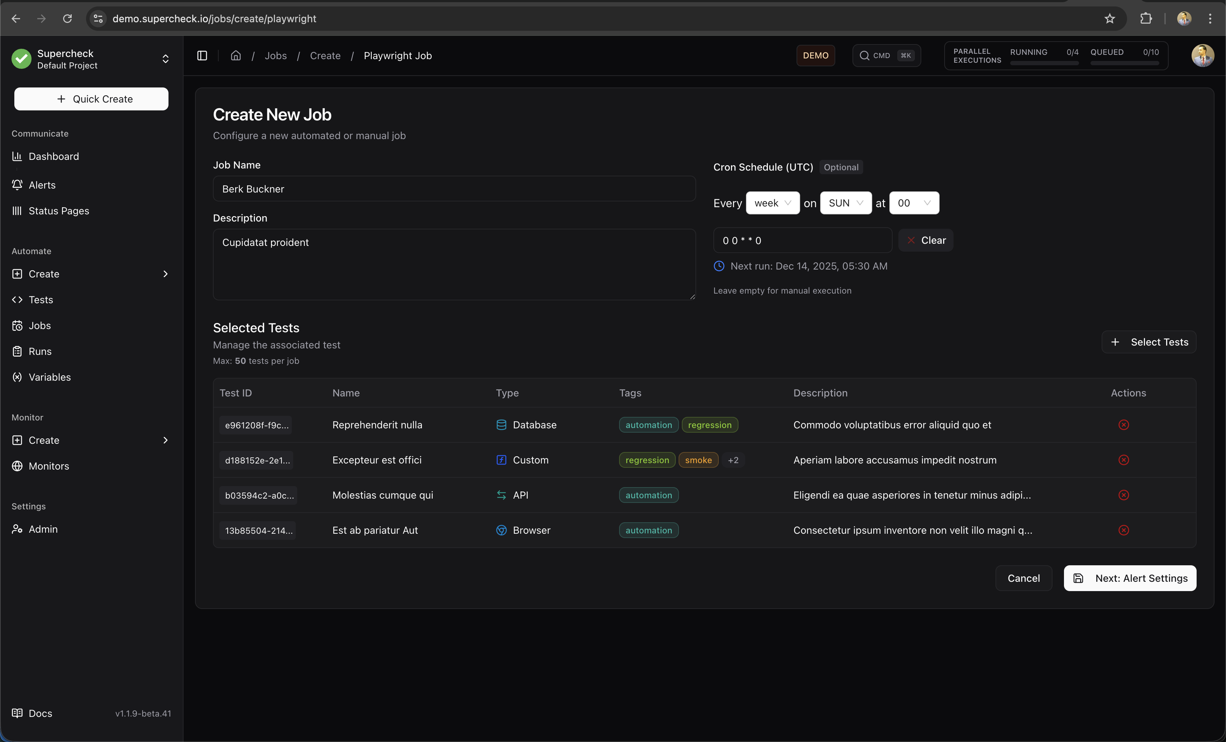
Task: Remove the Reprehenderit nulla test row
Action: point(1123,424)
